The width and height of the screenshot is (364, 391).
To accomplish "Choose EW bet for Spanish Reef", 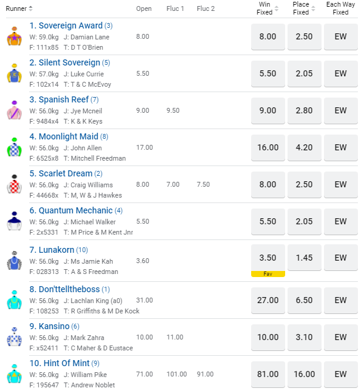I will [x=340, y=110].
